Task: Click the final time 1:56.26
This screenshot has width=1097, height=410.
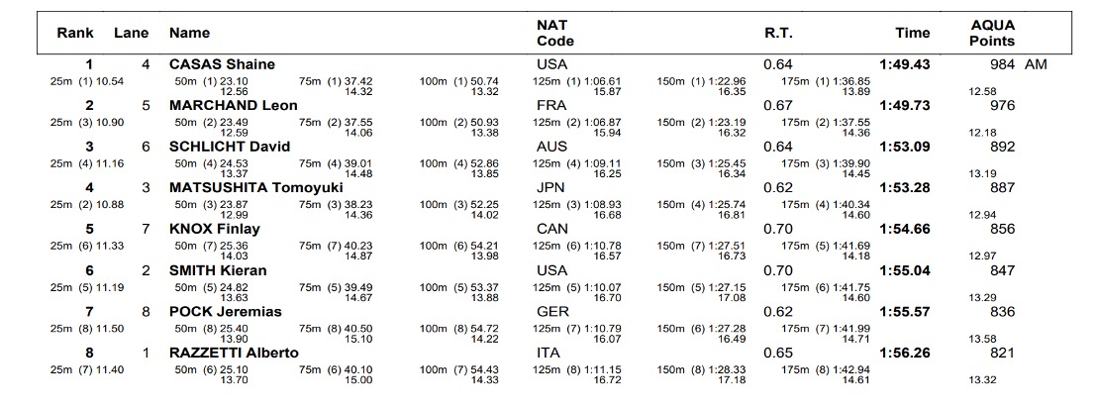Action: tap(906, 353)
